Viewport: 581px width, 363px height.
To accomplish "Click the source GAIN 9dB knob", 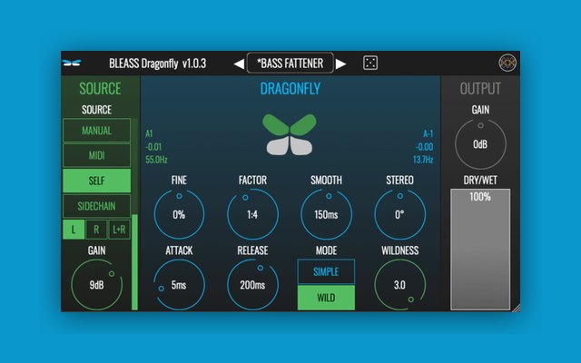I will coord(97,284).
